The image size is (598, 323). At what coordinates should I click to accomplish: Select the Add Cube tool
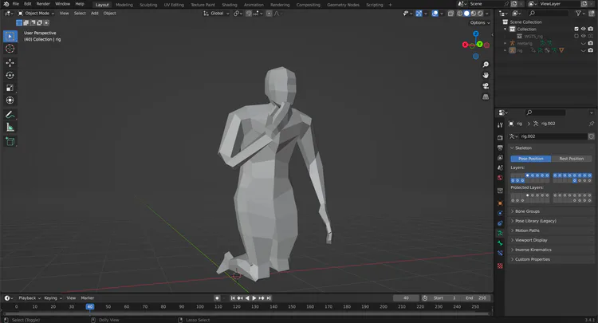10,141
